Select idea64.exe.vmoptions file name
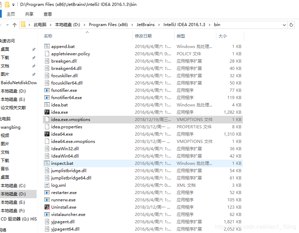This screenshot has width=299, height=233. [x=73, y=142]
